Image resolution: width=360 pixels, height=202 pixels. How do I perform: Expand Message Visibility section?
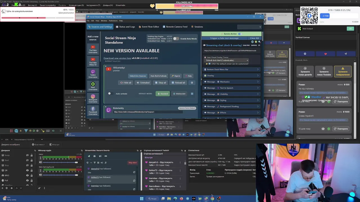231,94
